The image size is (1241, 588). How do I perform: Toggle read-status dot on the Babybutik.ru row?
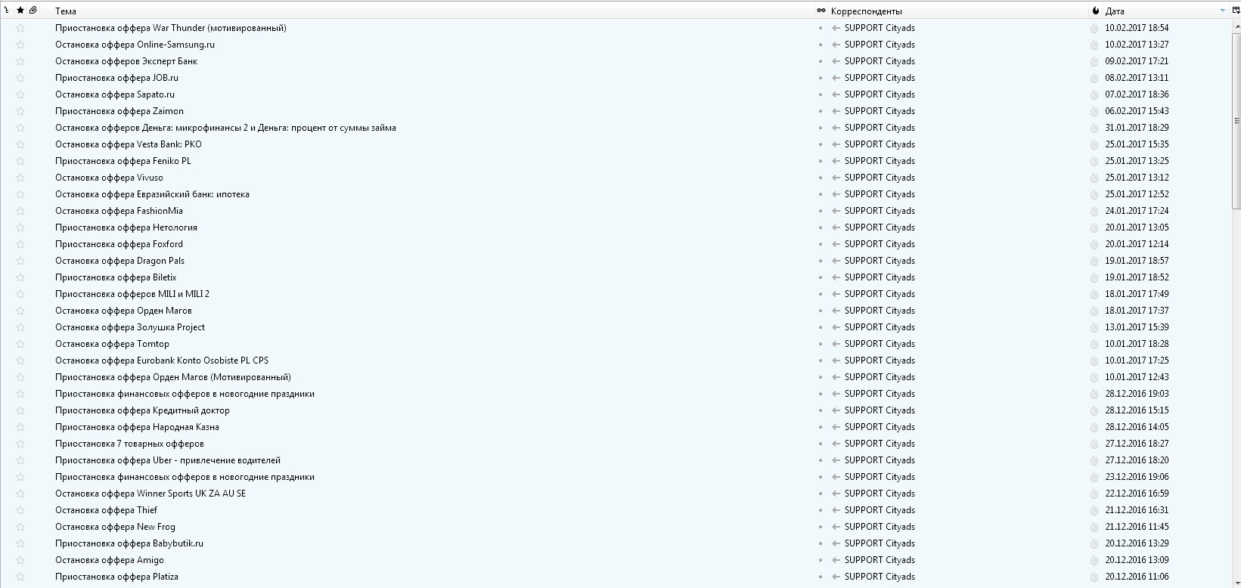pos(821,543)
